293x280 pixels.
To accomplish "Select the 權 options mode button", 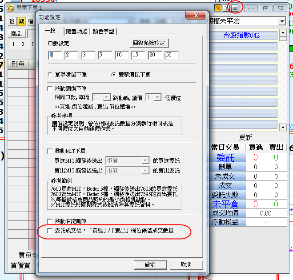I will (30, 21).
